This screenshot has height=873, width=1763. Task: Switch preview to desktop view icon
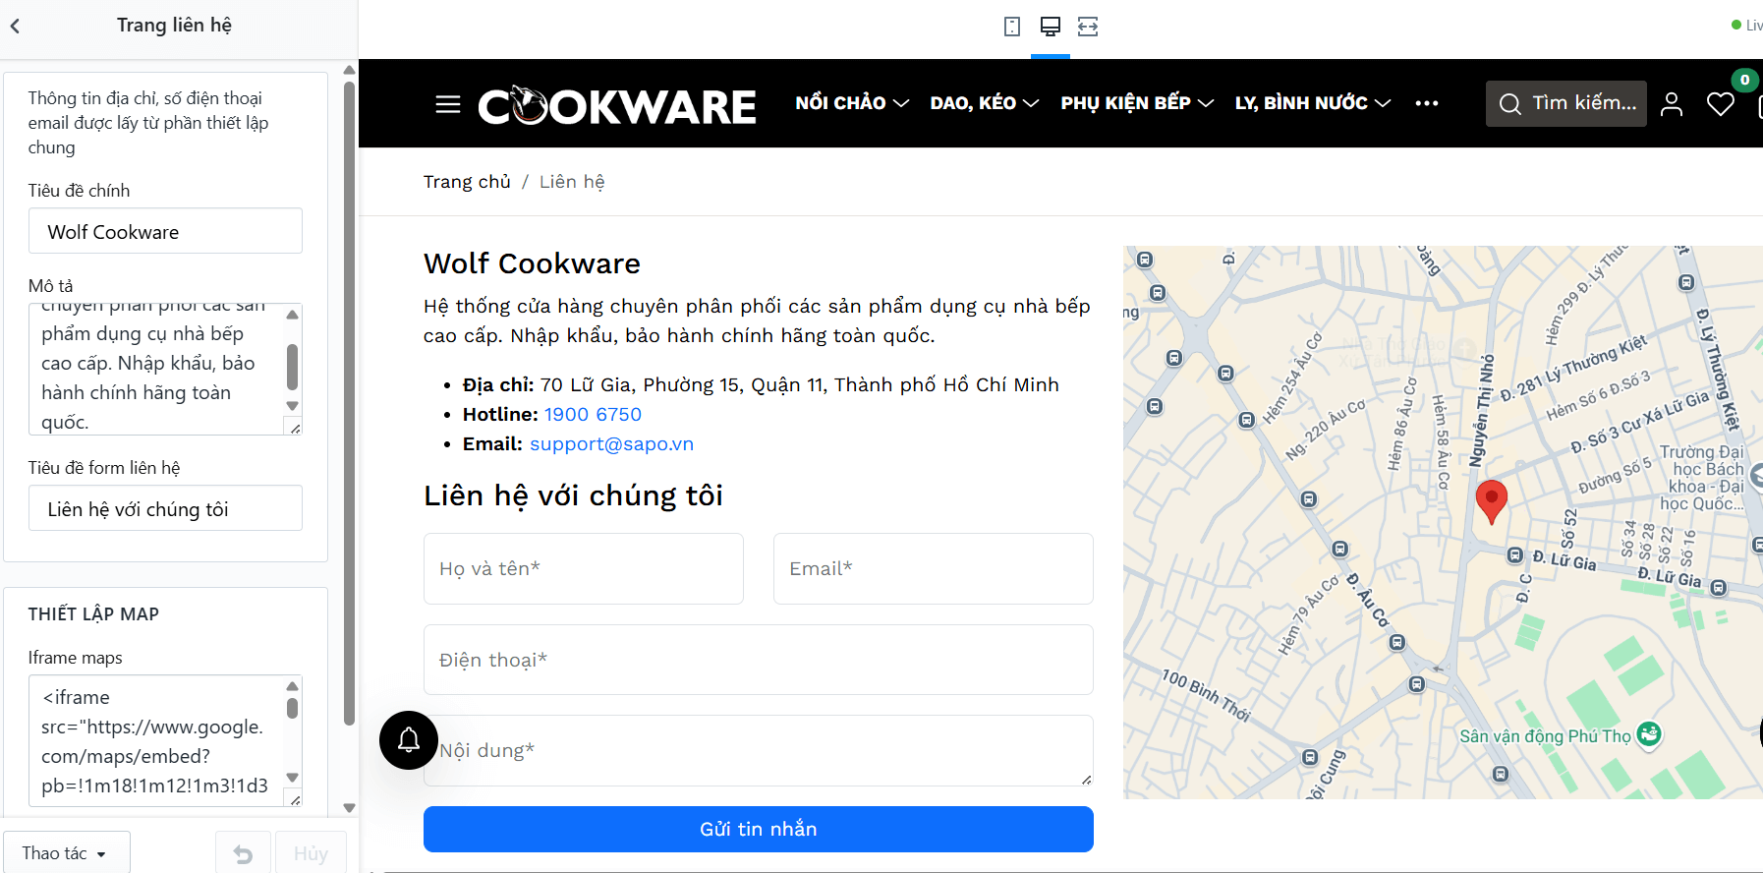1051,27
